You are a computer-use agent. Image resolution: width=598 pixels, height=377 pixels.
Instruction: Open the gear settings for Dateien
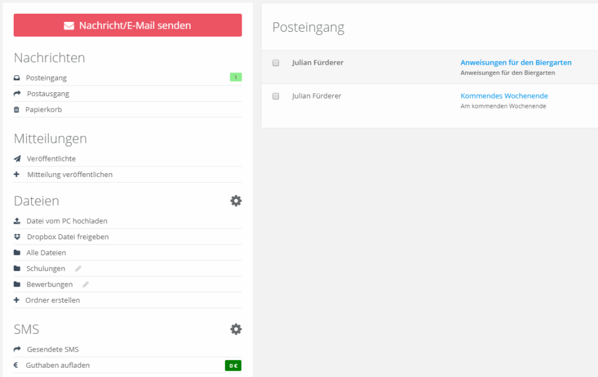235,201
